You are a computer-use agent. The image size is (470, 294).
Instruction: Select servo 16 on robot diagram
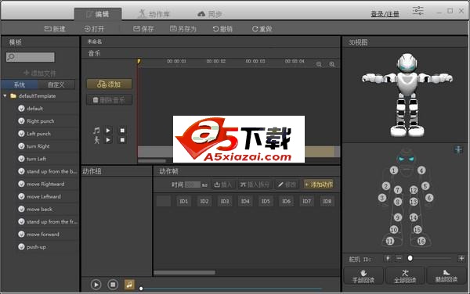click(421, 241)
